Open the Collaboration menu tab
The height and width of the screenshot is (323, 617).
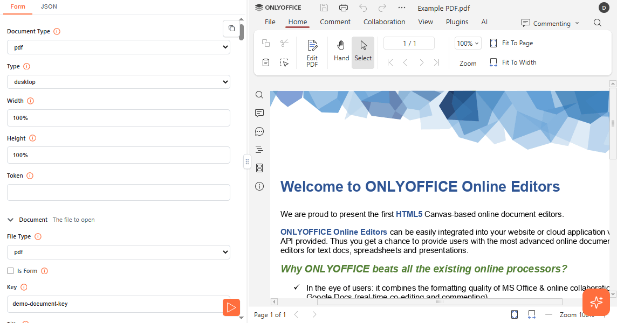[x=384, y=22]
